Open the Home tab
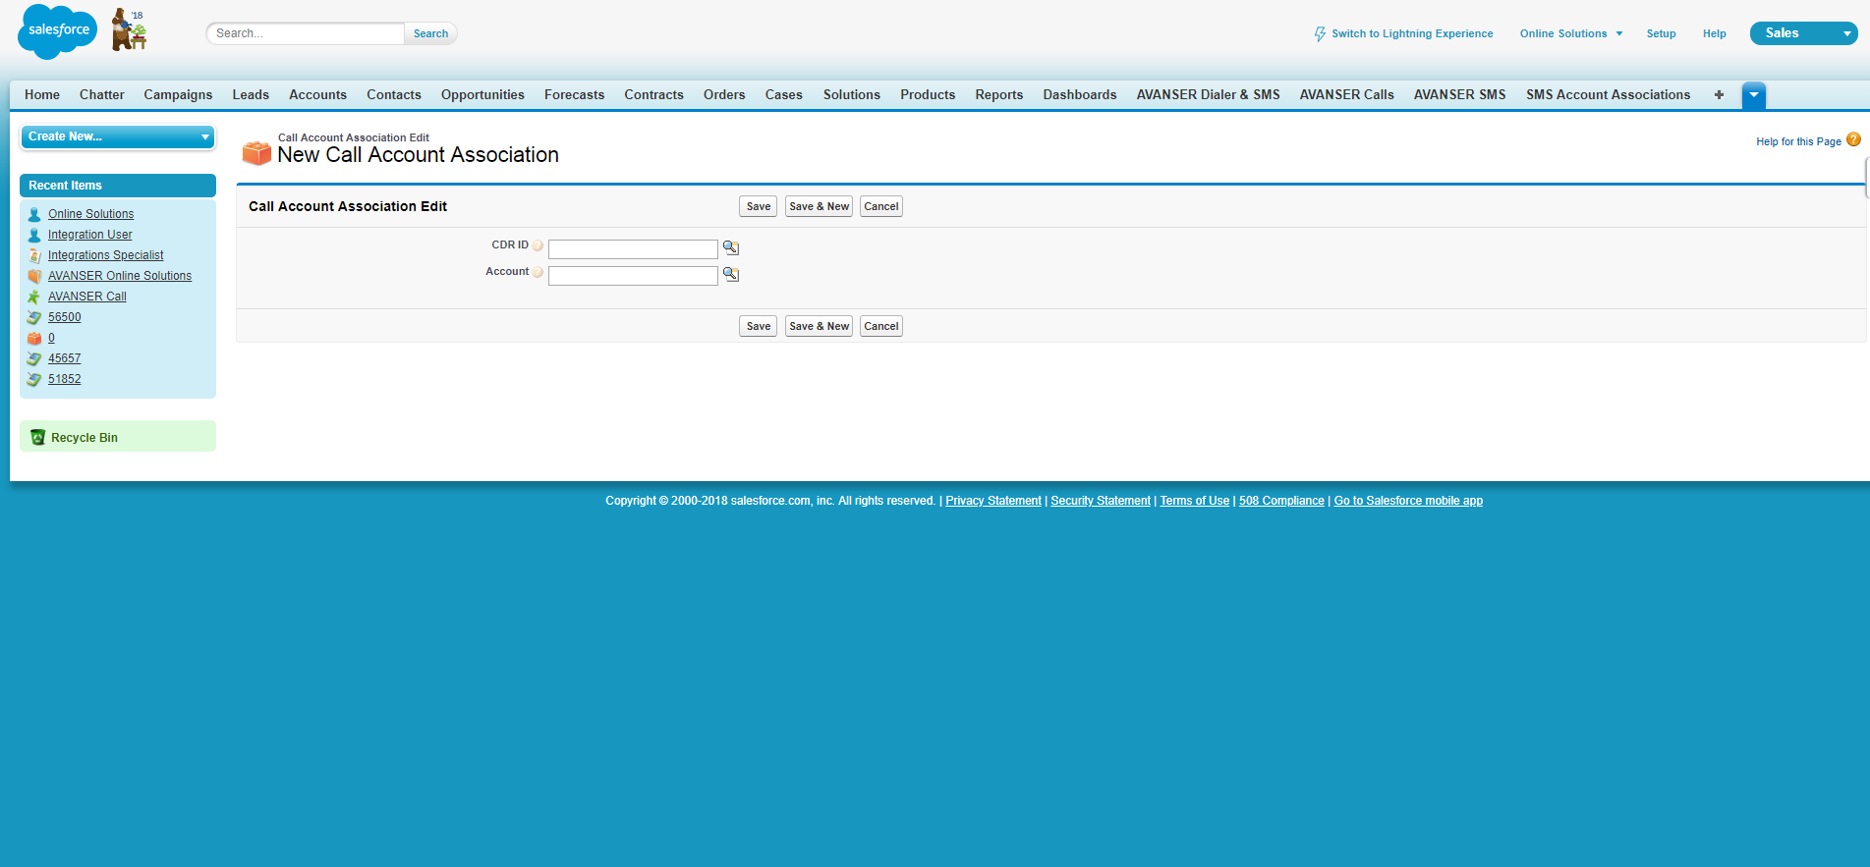The height and width of the screenshot is (867, 1870). pyautogui.click(x=42, y=95)
